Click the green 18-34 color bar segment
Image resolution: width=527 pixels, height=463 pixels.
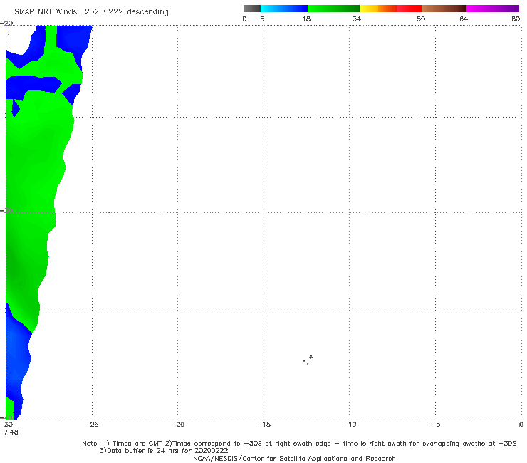(333, 9)
